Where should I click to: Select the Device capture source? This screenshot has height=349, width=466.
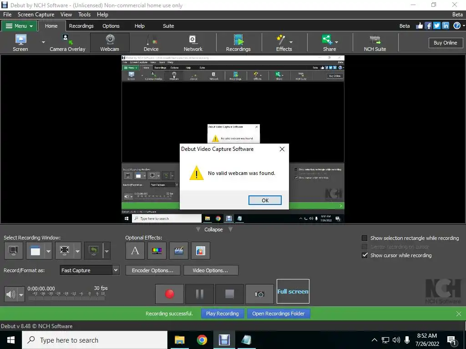151,43
